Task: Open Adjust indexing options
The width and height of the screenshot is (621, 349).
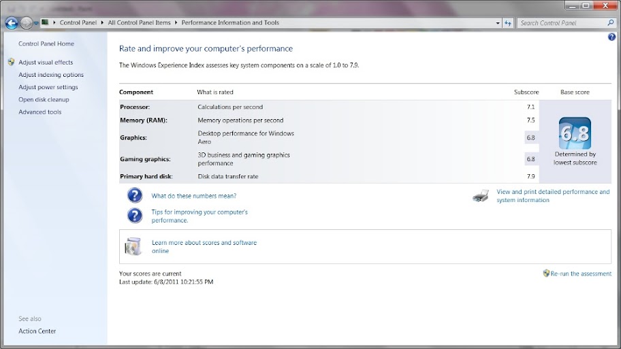Action: tap(51, 74)
